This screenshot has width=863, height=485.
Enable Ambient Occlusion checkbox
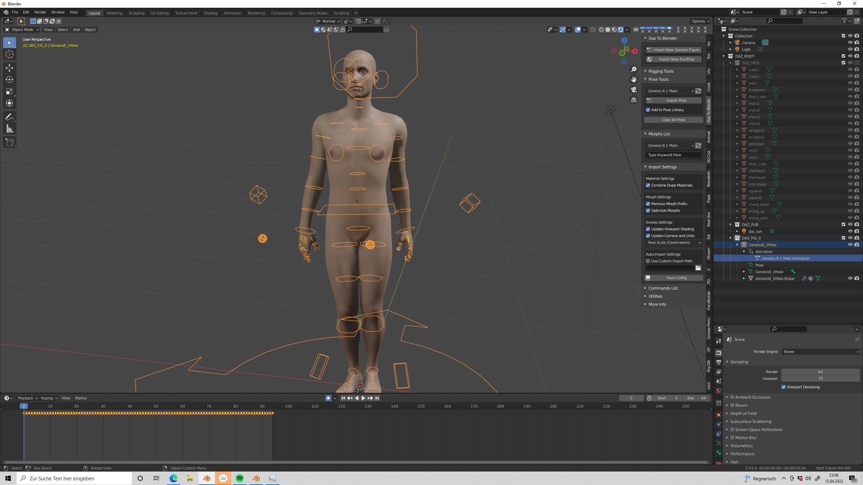click(x=732, y=397)
